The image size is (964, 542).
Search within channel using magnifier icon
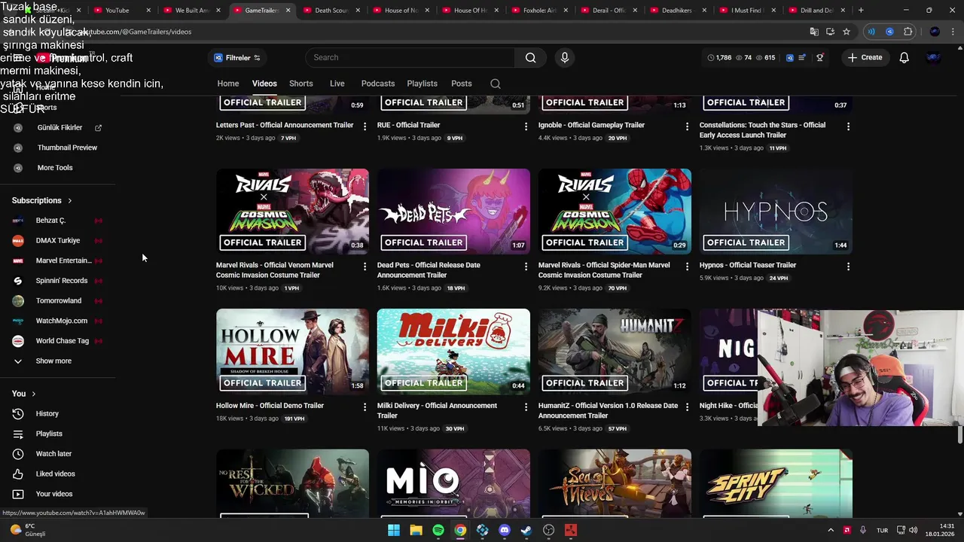(495, 84)
